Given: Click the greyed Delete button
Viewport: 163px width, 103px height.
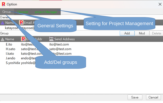Looking at the screenshot, I should (x=156, y=33).
